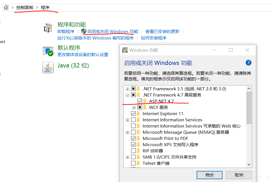Uncheck Microsoft XPS 文档写入程序 checkbox
Screen dimensions: 272x182
[x=133, y=144]
